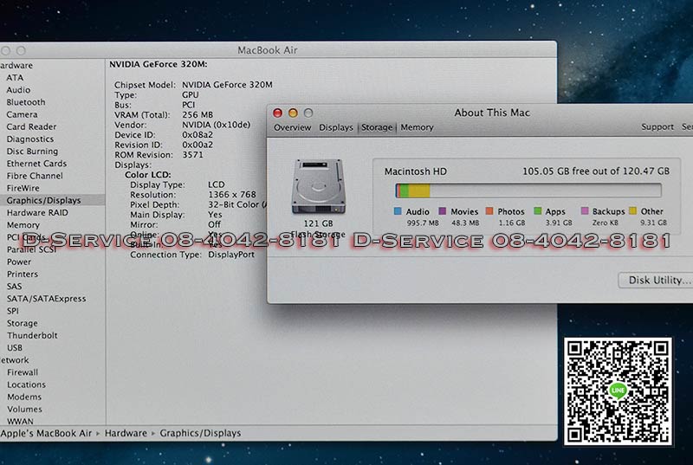693x465 pixels.
Task: Select Locations under Network
Action: click(26, 385)
